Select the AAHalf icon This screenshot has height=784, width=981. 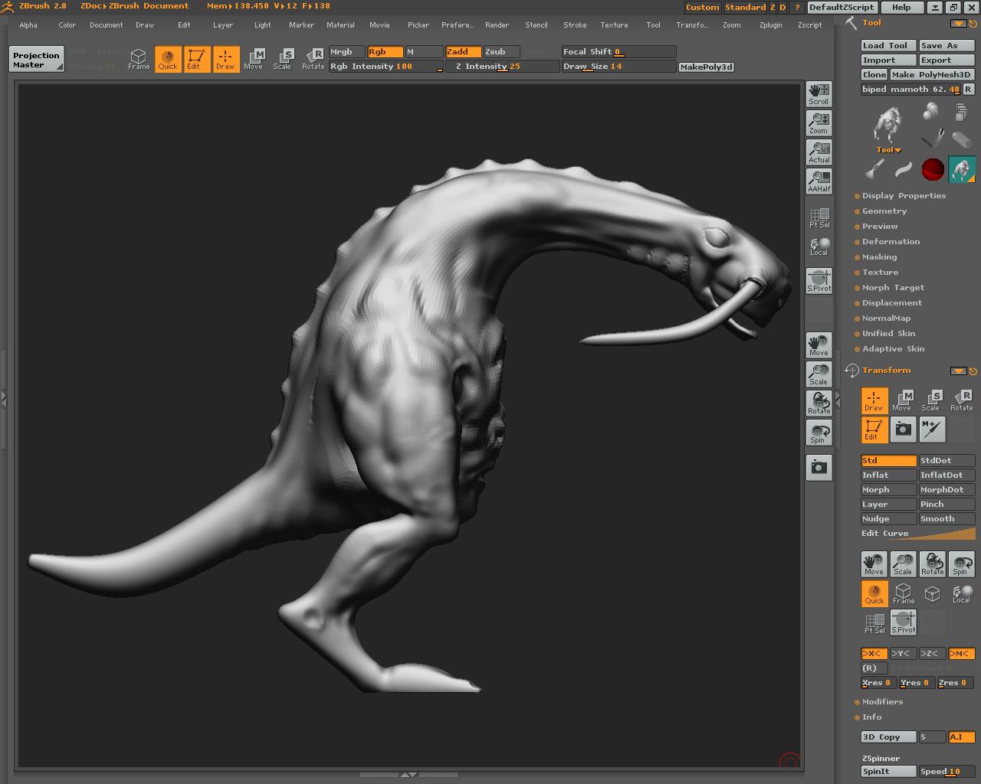click(x=819, y=181)
